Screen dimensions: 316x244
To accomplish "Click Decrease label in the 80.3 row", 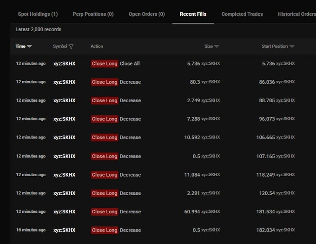I will 131,82.
